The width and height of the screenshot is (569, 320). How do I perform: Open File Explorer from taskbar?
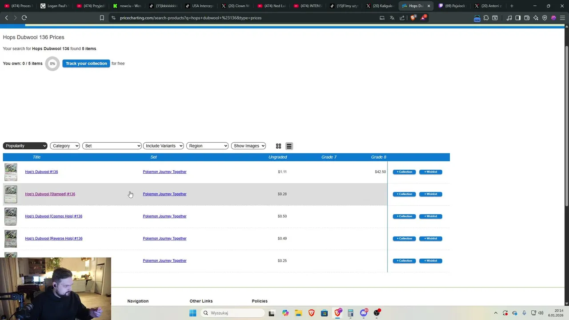point(298,313)
